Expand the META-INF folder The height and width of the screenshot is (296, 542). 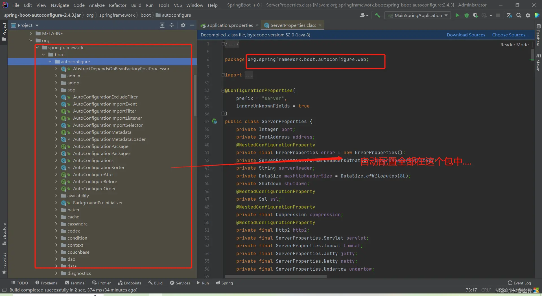31,33
